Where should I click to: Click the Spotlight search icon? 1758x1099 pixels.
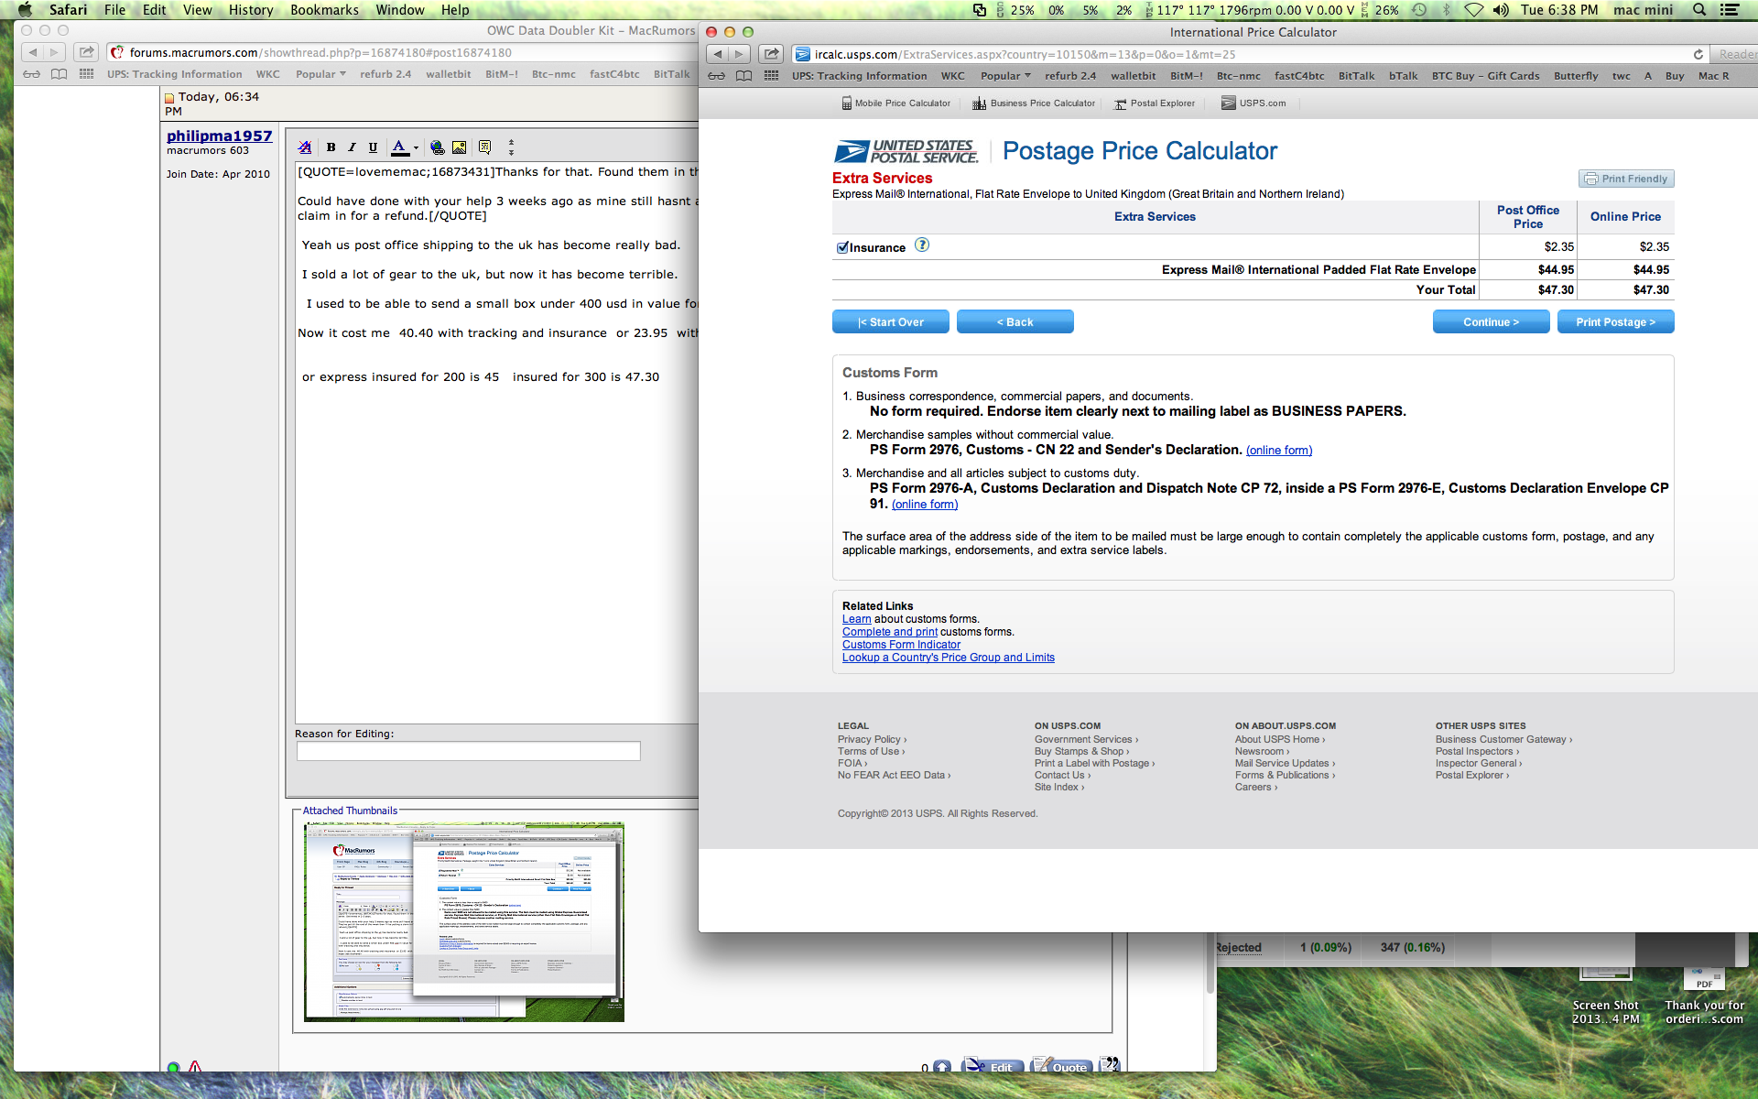tap(1699, 10)
